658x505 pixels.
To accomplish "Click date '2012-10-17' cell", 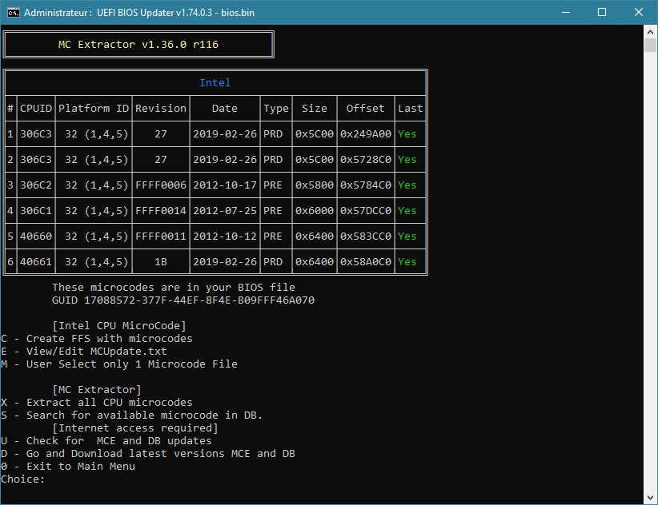I will point(224,185).
